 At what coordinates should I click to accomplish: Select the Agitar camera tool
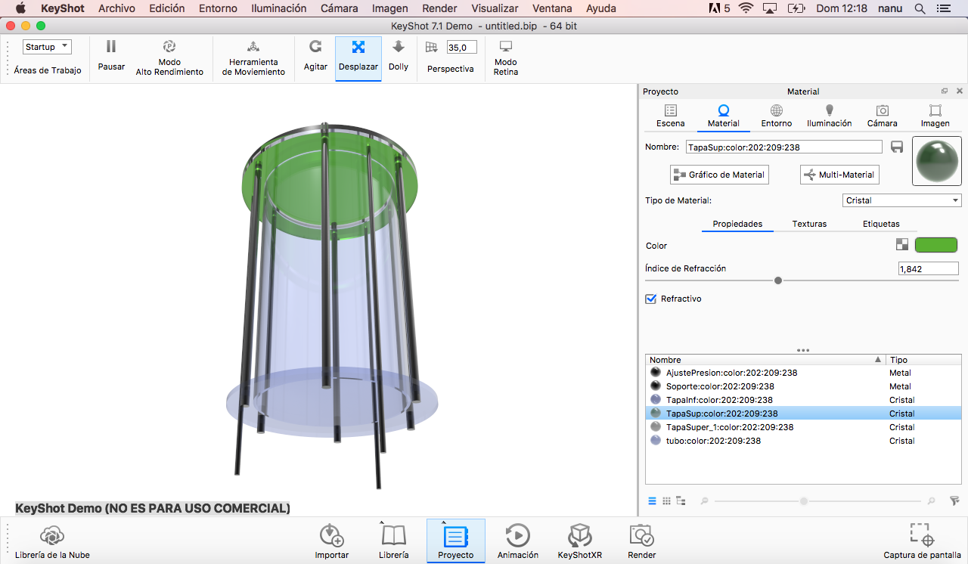[x=315, y=48]
